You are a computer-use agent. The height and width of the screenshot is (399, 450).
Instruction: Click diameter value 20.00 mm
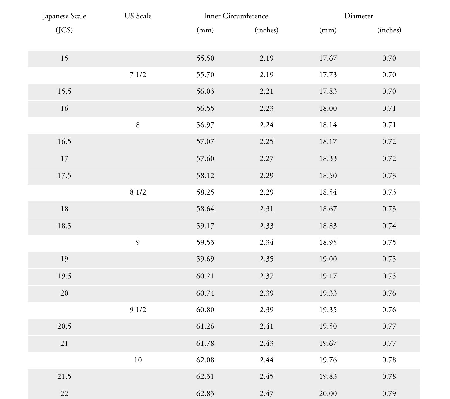tap(328, 394)
